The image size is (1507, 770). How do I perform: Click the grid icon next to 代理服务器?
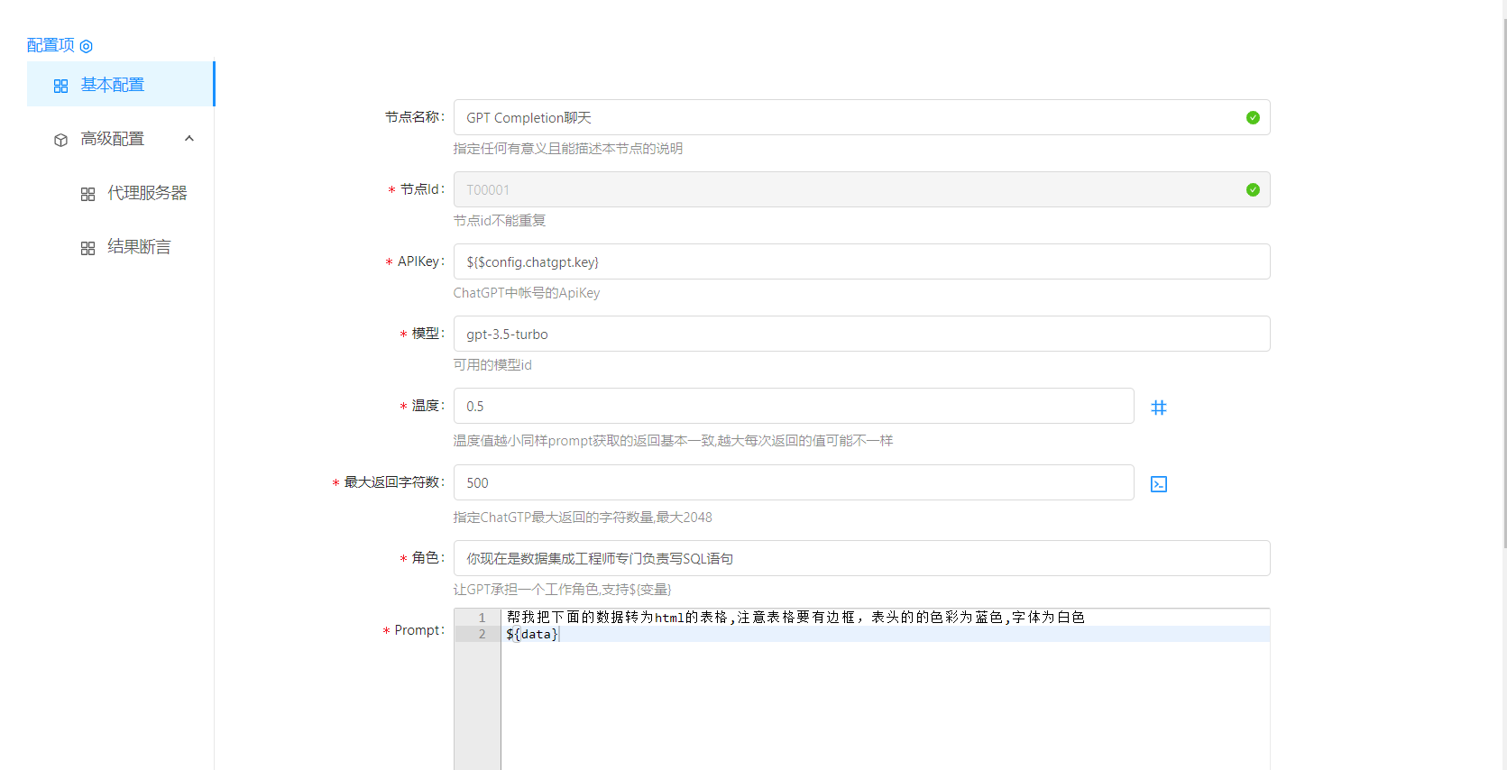tap(87, 194)
